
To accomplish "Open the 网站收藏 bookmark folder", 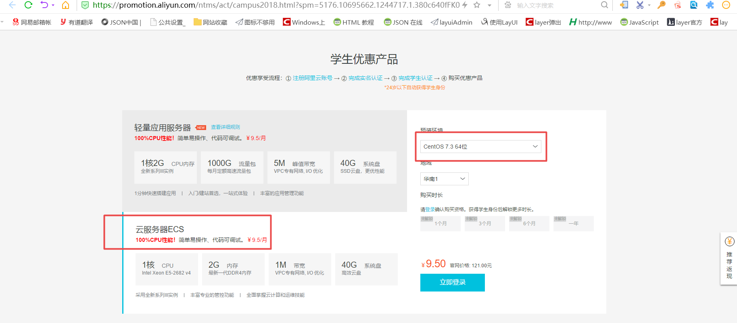I will [210, 22].
